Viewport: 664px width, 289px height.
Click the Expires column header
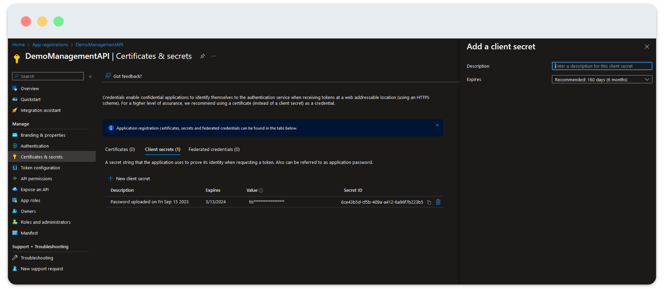click(213, 190)
